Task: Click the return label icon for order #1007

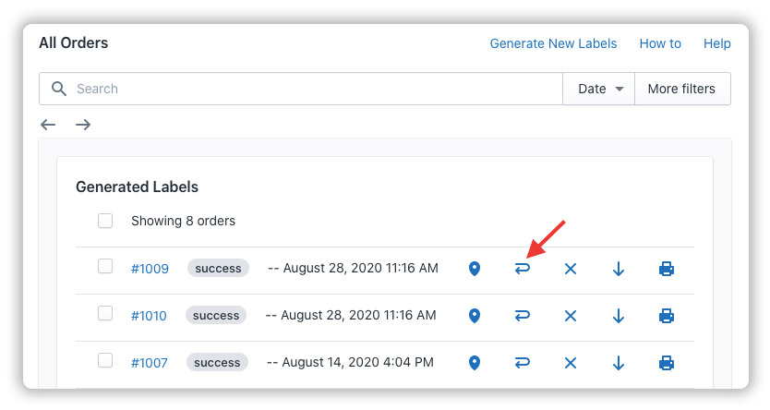Action: coord(523,363)
